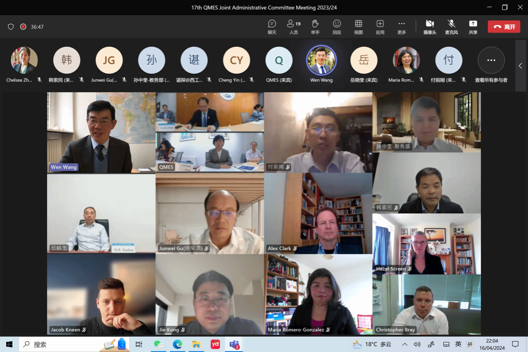Click the Teams taskbar icon

click(233, 344)
